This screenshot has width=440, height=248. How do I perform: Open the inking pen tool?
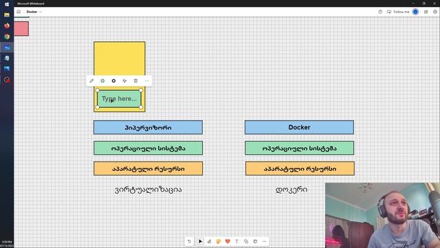209,241
